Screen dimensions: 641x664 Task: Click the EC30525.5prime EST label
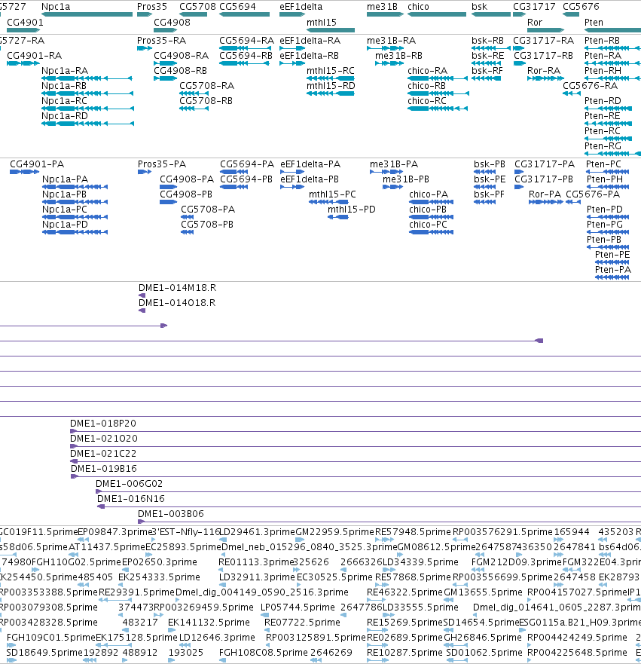pyautogui.click(x=334, y=577)
